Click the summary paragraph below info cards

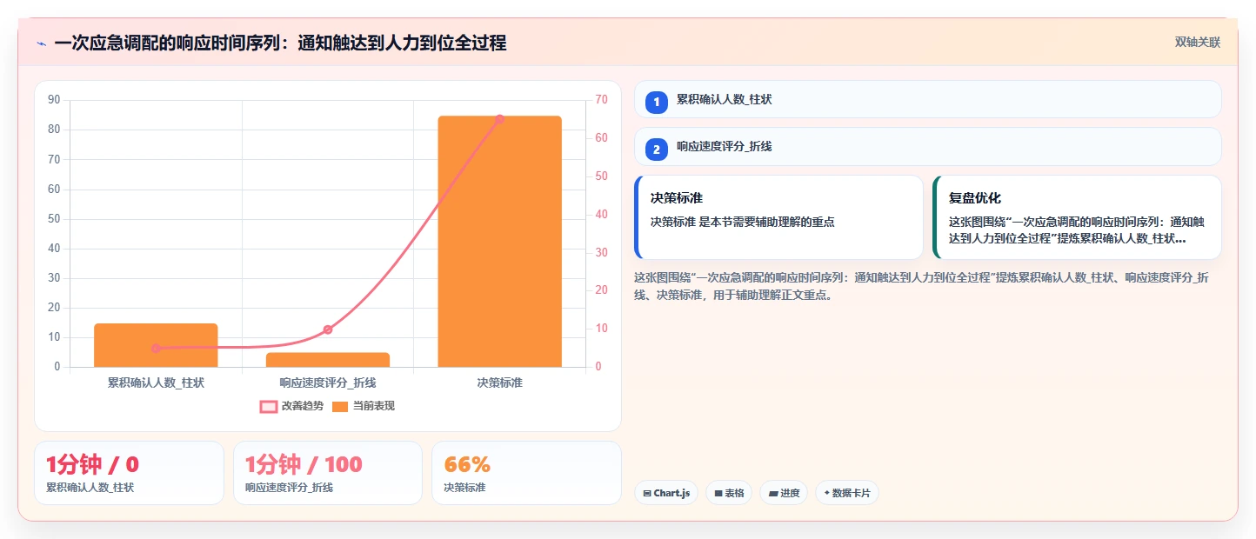922,286
